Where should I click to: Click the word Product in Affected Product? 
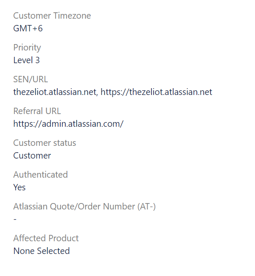(x=64, y=238)
